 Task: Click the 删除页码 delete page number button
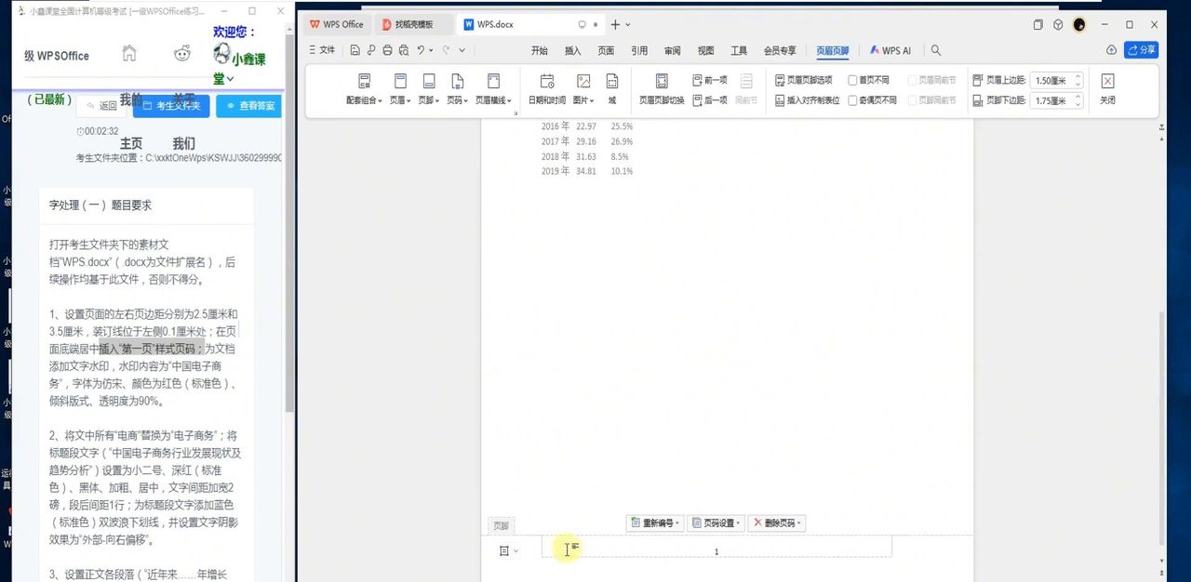(x=774, y=522)
